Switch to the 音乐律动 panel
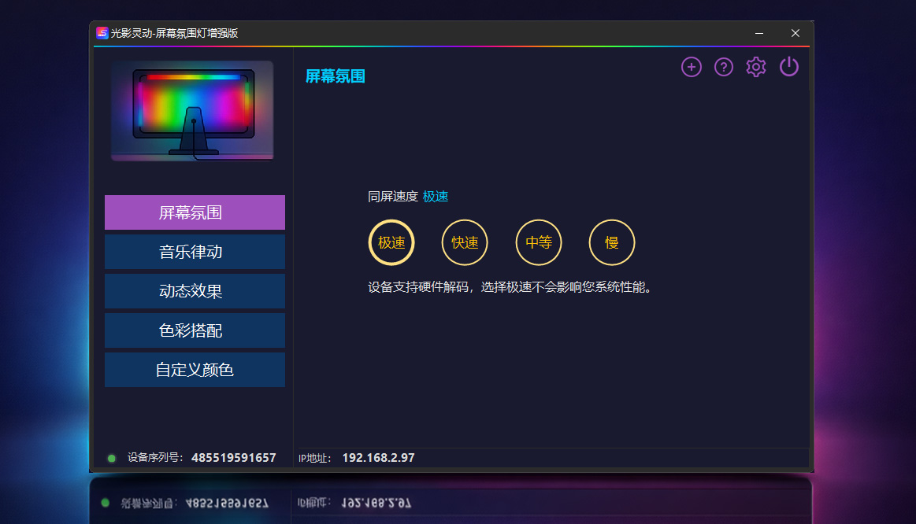 pyautogui.click(x=194, y=251)
